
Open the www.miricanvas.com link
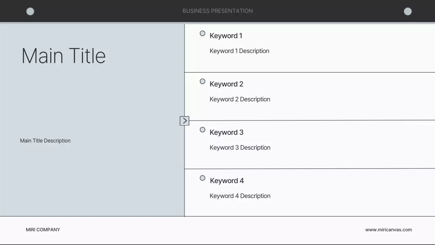[388, 230]
